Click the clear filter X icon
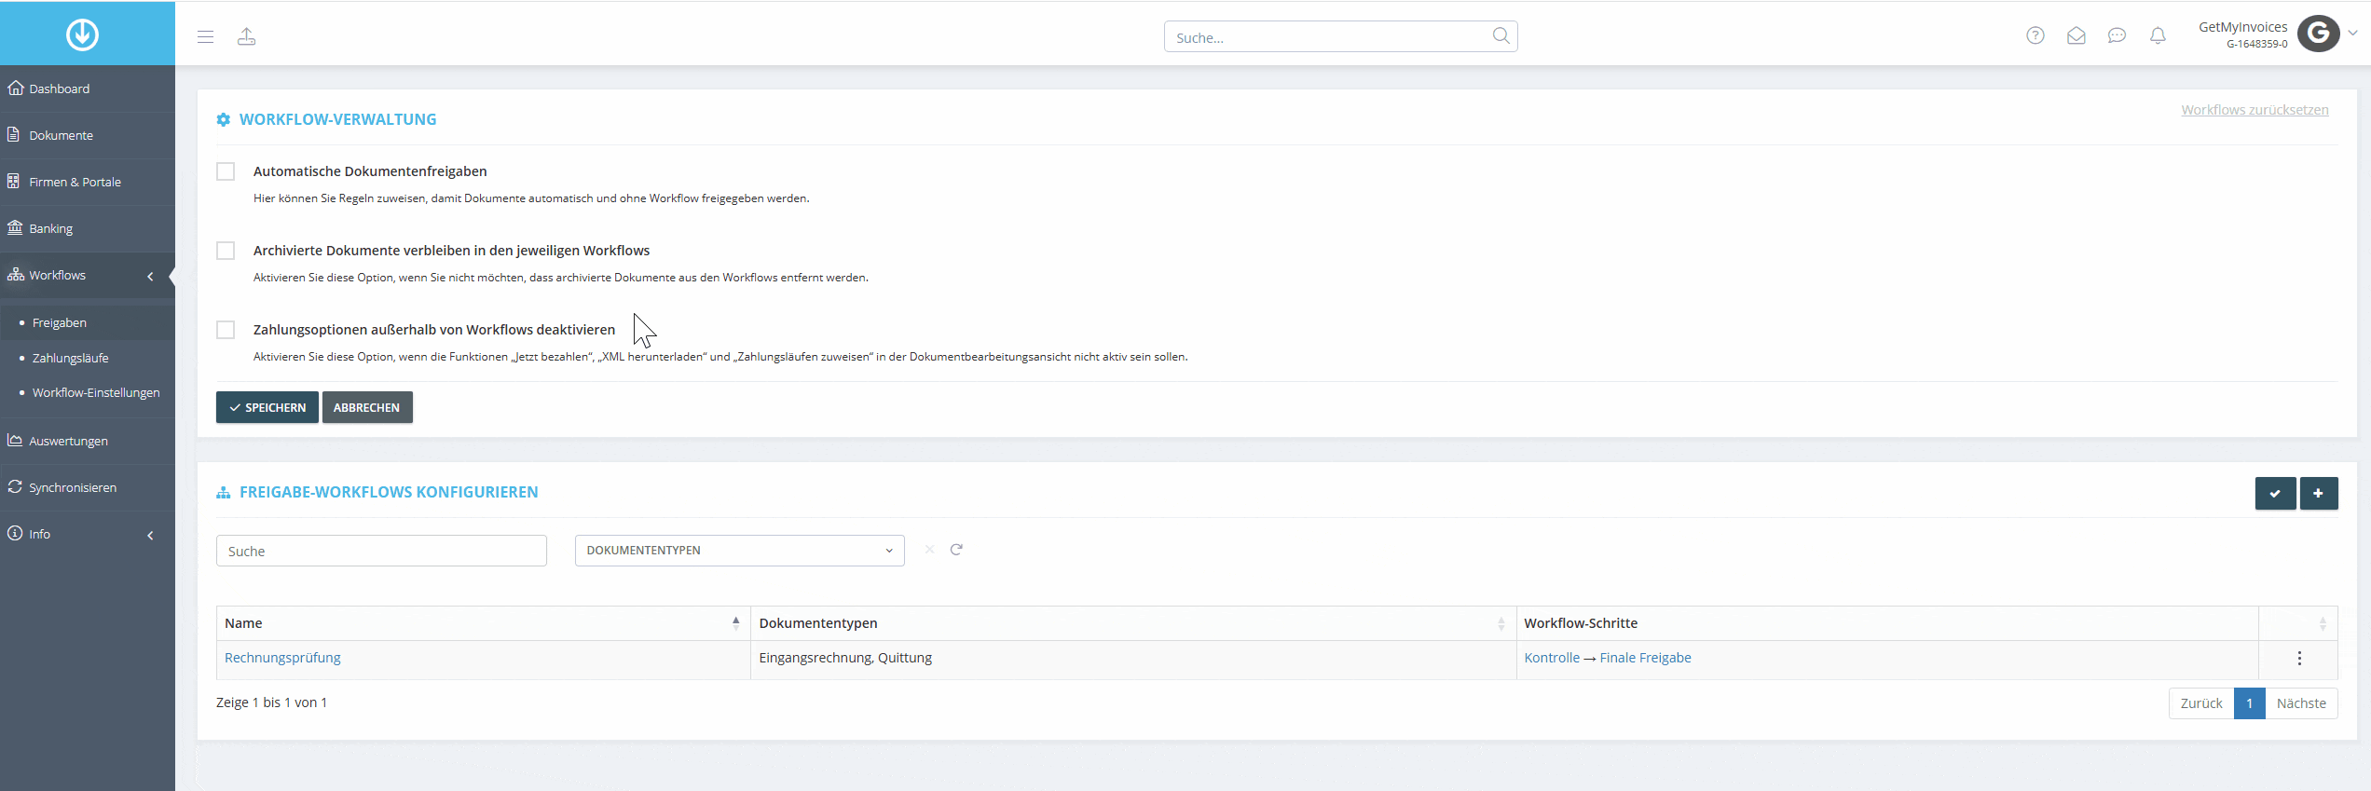Image resolution: width=2371 pixels, height=791 pixels. pyautogui.click(x=929, y=550)
